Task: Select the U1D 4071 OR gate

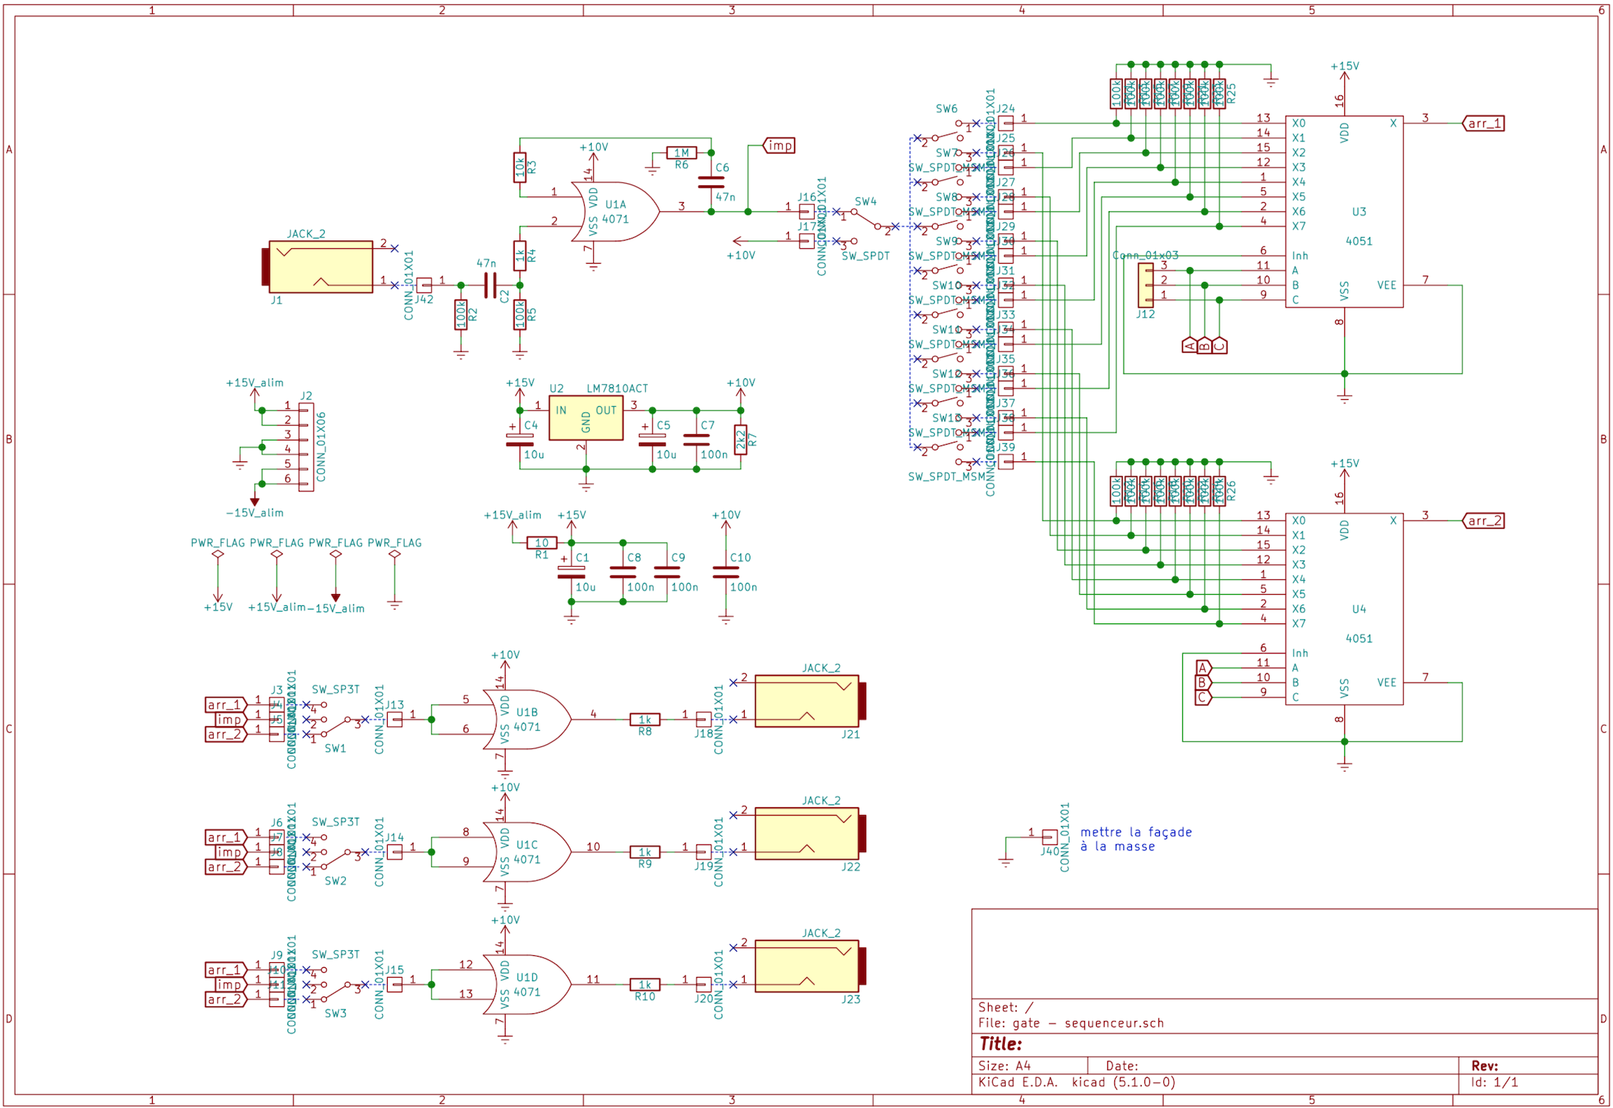Action: pos(526,985)
